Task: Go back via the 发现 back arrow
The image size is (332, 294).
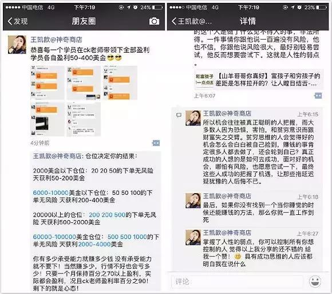Action: [17, 21]
